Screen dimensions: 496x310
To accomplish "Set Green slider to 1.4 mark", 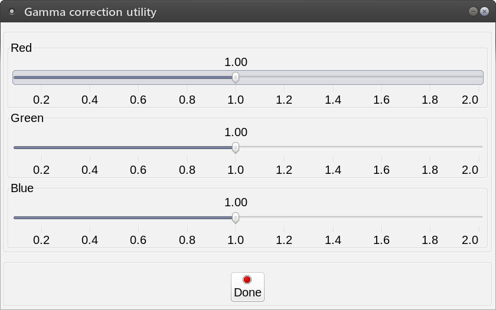I will tap(333, 147).
